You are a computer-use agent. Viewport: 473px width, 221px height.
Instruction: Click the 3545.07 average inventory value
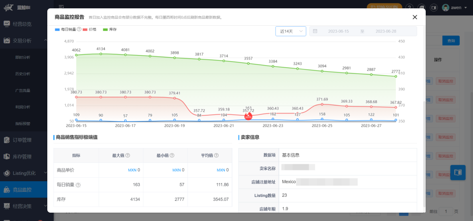(221, 199)
